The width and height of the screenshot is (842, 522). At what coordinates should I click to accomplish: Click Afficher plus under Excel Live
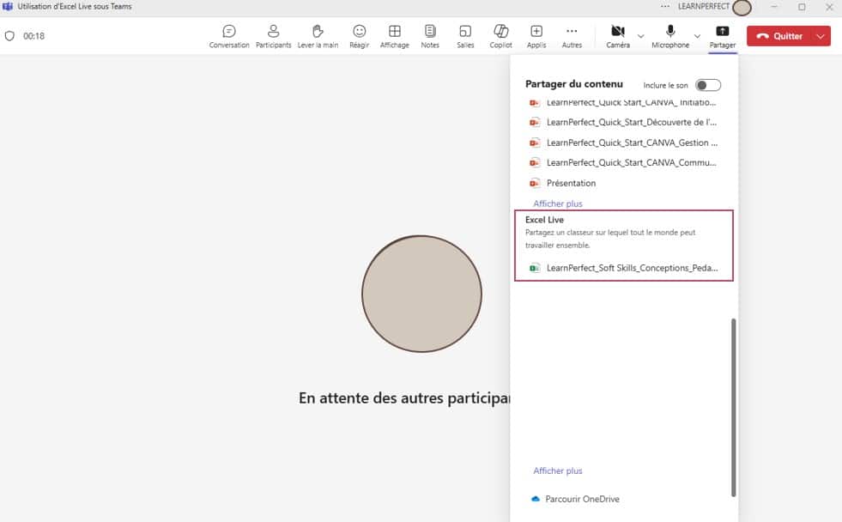(x=557, y=470)
